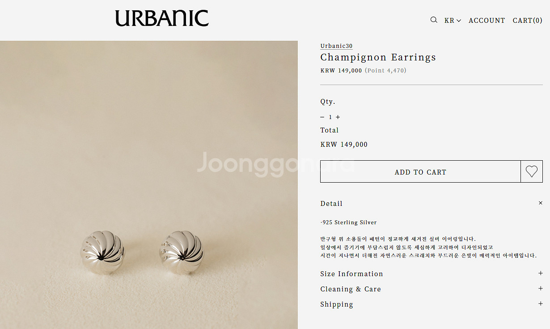Open the KR language dropdown
This screenshot has width=550, height=329.
[x=453, y=21]
